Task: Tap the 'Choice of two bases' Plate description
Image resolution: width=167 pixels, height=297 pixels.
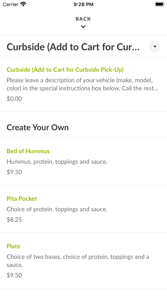Action: (x=78, y=261)
